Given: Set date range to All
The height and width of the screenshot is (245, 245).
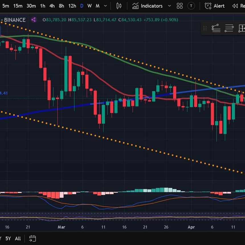Looking at the screenshot, I should pyautogui.click(x=18, y=238).
